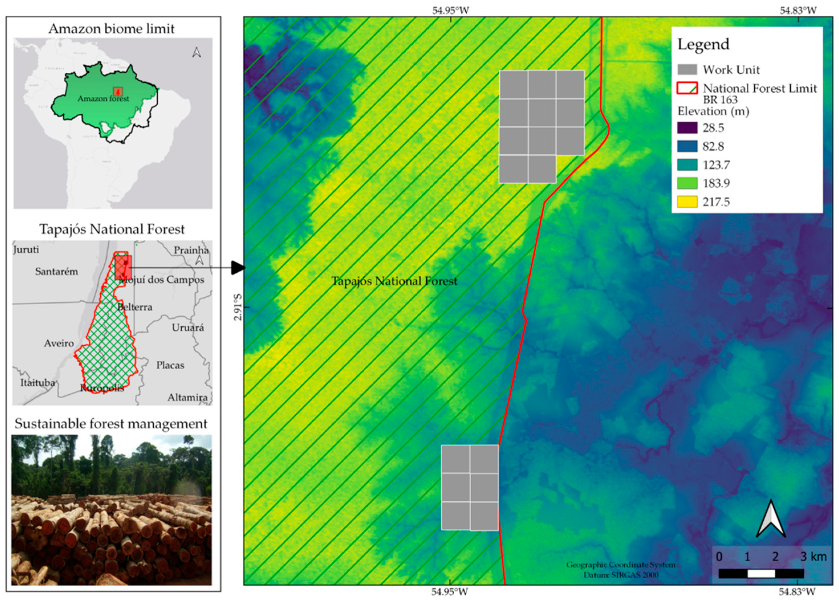Click the red highlighted rectangle in Tapajós inset
Screen dimensions: 839x604
[123, 267]
